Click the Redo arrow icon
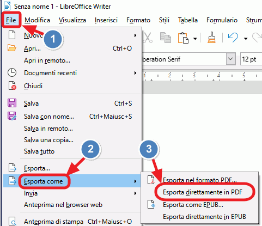This screenshot has width=262, height=226. (x=257, y=38)
